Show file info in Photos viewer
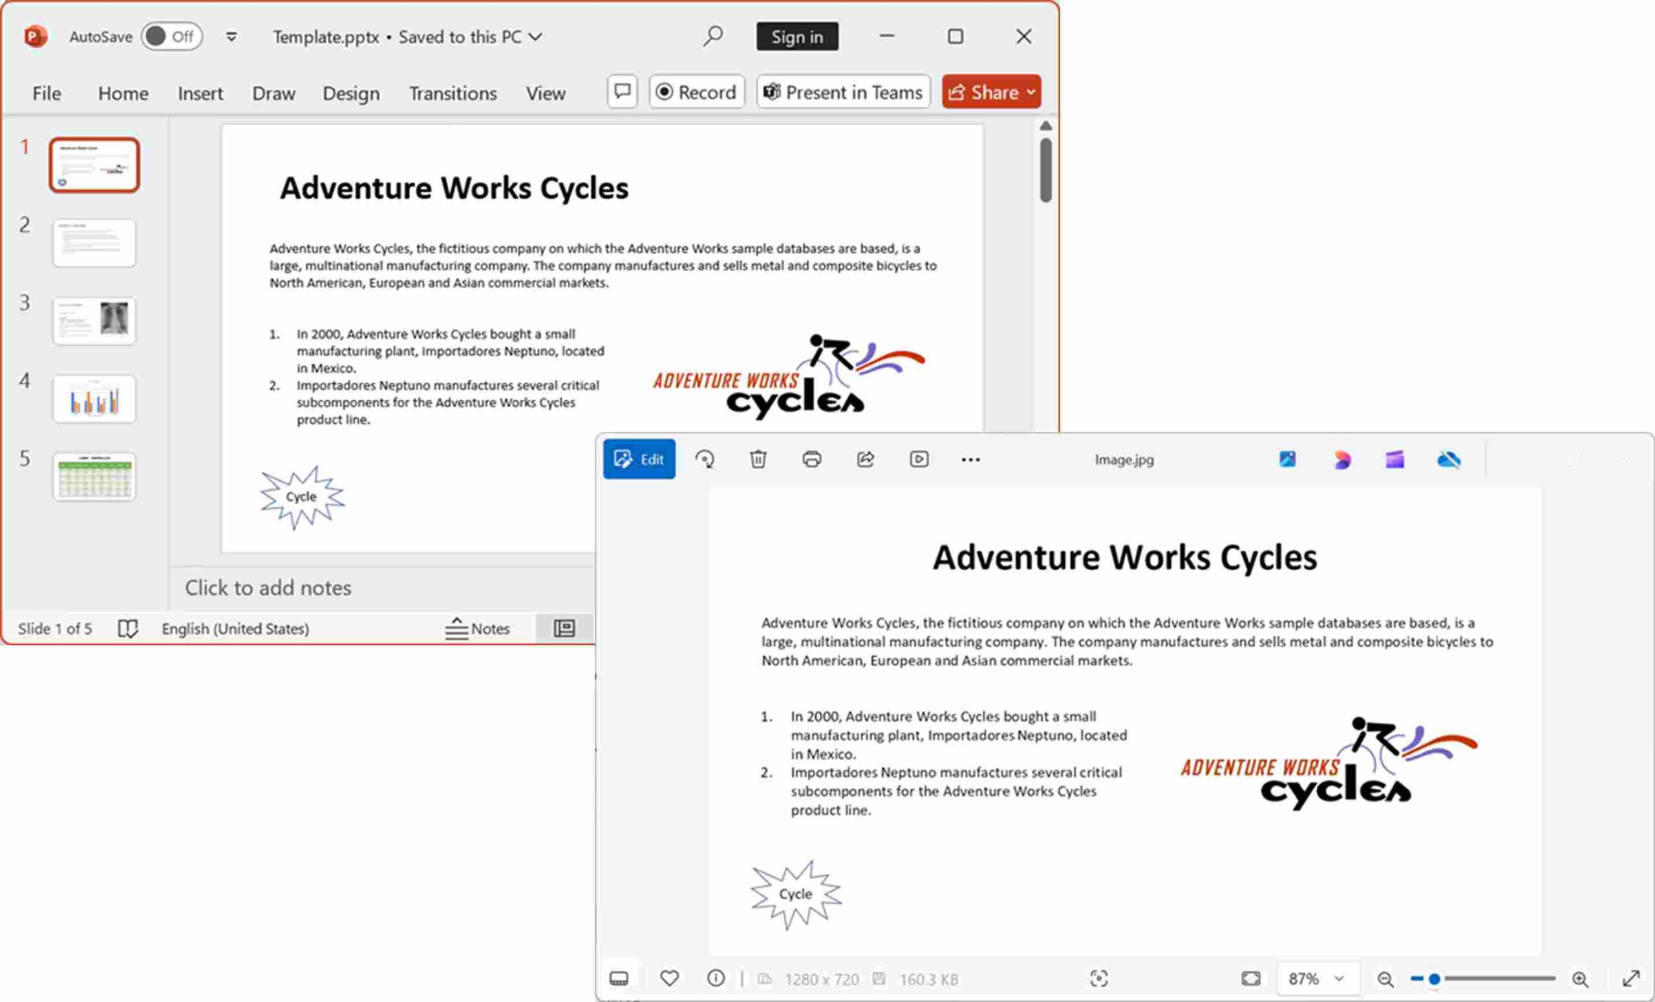The image size is (1655, 1002). coord(716,979)
